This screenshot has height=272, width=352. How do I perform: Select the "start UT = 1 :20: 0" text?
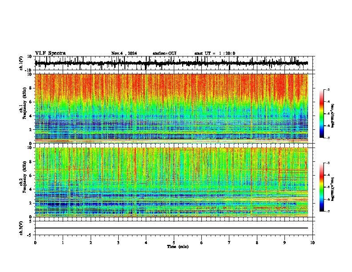(215, 53)
